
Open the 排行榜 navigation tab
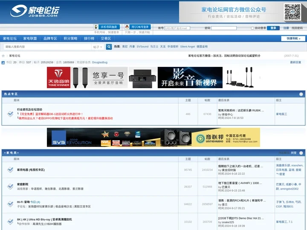pos(89,38)
